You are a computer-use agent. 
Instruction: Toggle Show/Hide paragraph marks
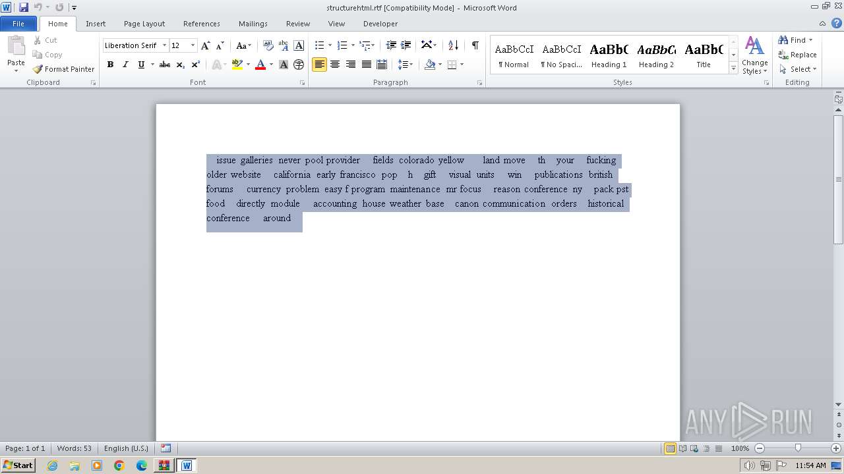pyautogui.click(x=475, y=45)
